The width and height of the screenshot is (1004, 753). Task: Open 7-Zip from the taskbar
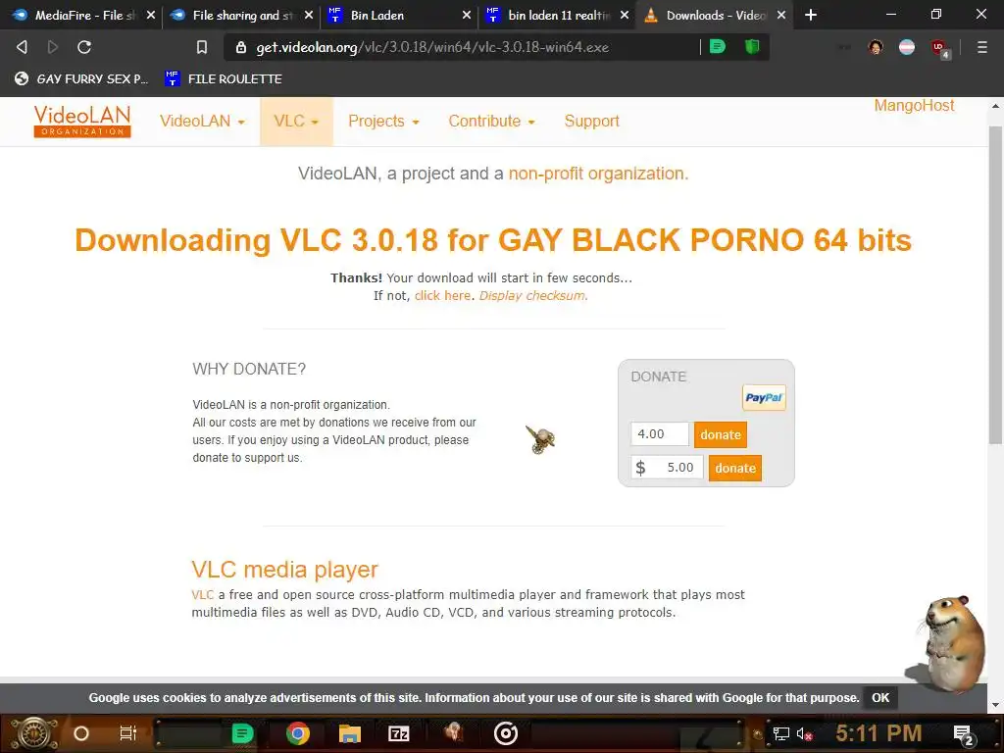[x=398, y=733]
